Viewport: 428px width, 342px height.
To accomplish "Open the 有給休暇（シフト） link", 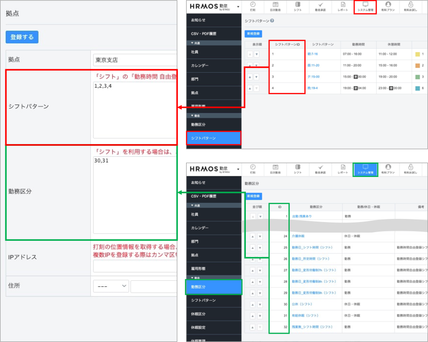I will point(305,315).
